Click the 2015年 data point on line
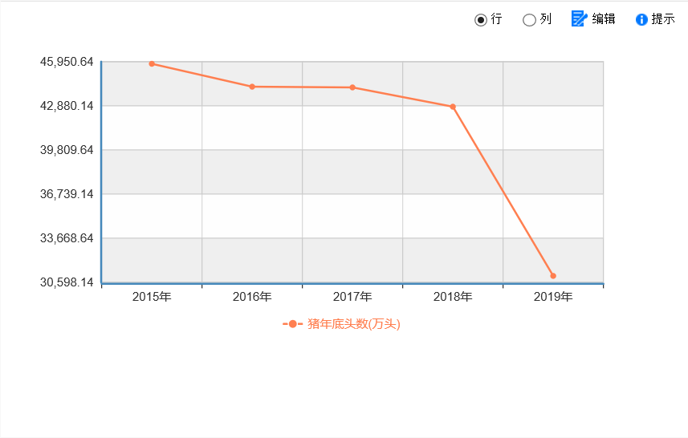Viewport: 688px width, 438px height. (152, 64)
